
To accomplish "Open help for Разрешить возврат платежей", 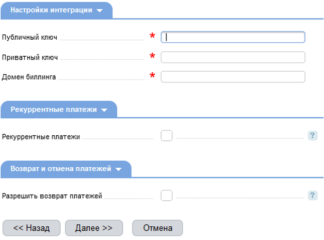I will click(312, 195).
